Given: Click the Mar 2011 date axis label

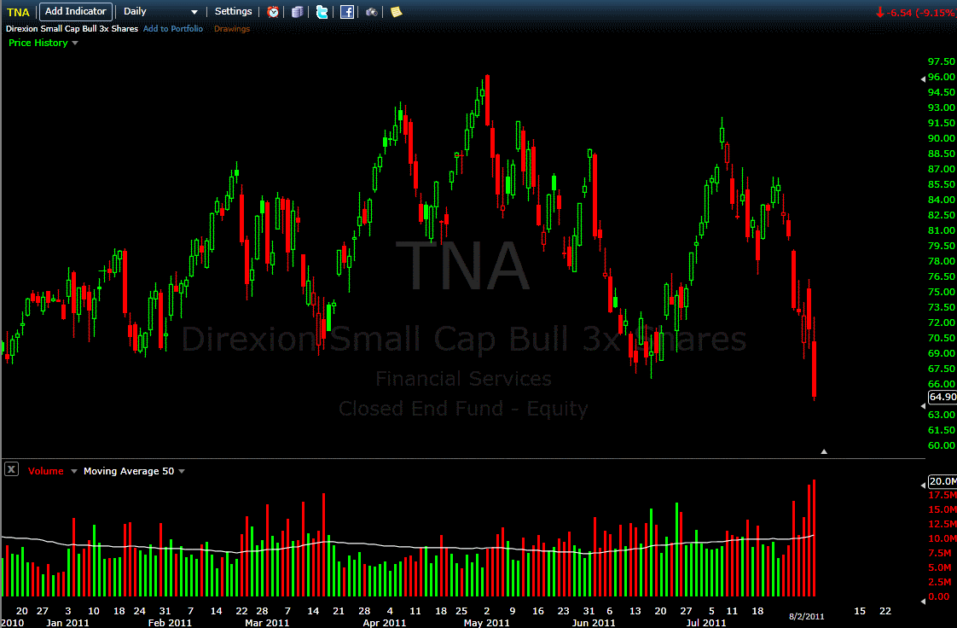Looking at the screenshot, I should 267,623.
